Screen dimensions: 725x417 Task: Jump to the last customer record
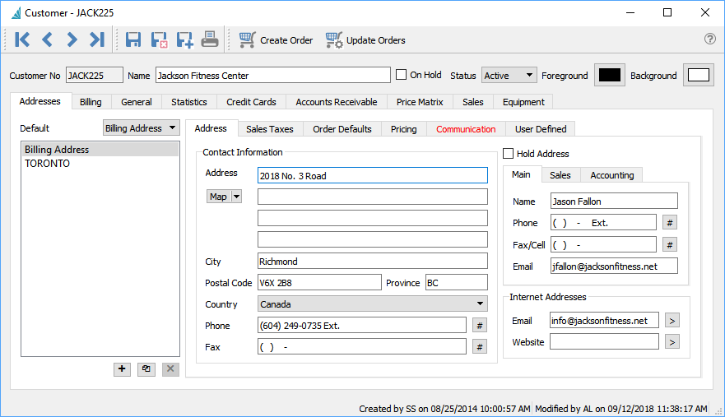97,39
